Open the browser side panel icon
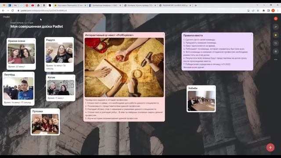The height and width of the screenshot is (158, 281). pyautogui.click(x=268, y=11)
